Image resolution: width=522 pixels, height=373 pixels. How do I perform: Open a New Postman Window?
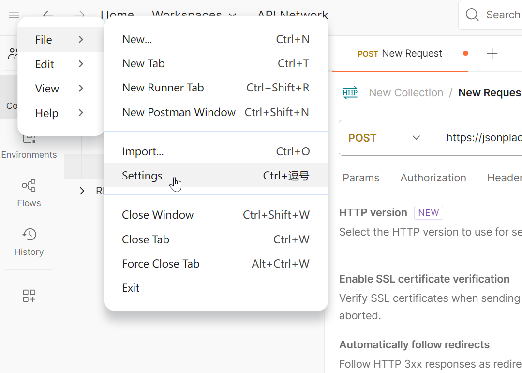[x=216, y=112]
